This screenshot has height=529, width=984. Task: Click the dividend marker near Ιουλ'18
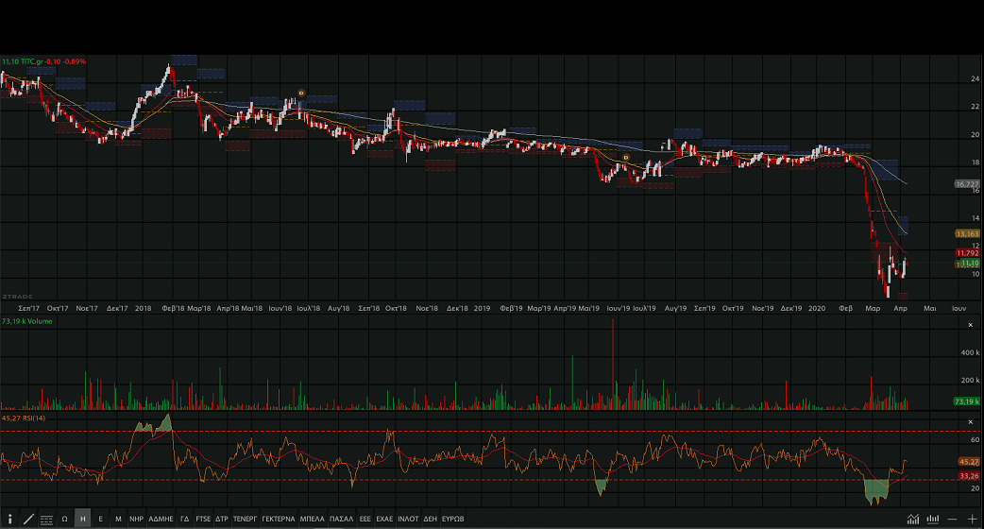pyautogui.click(x=300, y=93)
